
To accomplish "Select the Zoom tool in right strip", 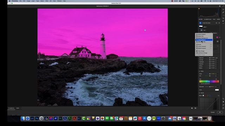I will tap(223, 99).
